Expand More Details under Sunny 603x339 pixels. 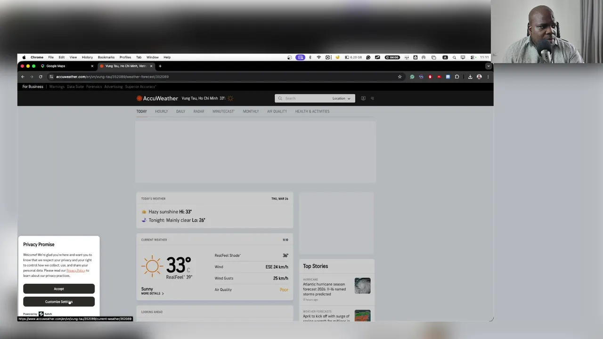(x=152, y=293)
